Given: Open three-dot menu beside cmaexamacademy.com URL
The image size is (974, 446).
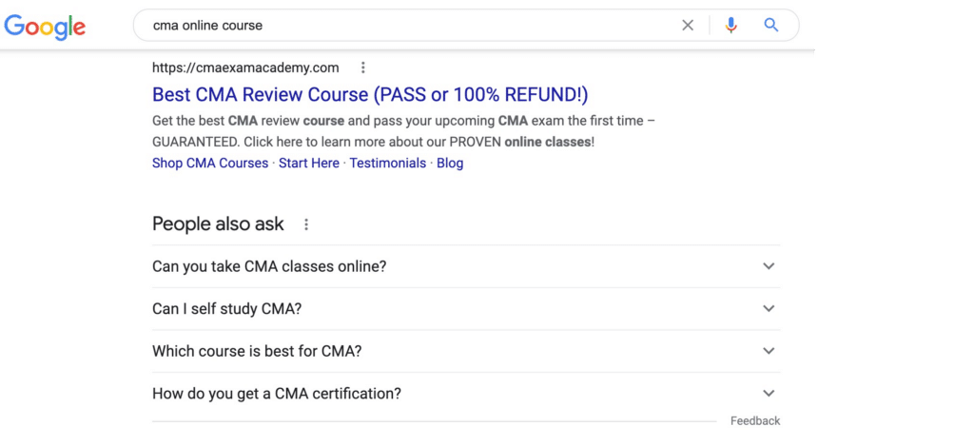Looking at the screenshot, I should tap(363, 68).
